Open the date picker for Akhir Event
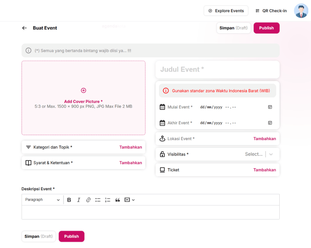The image size is (311, 248). coord(270,123)
